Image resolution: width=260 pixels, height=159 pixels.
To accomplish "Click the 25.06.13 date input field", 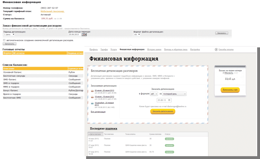I will [164, 100].
